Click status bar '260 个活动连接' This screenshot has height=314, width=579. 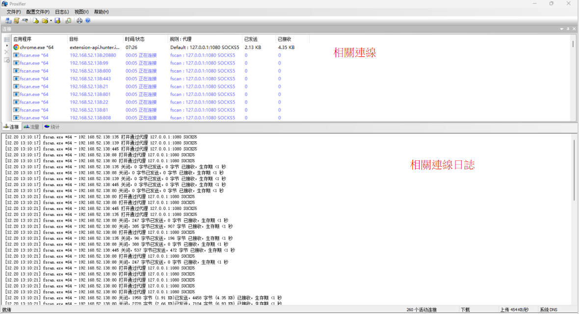(421, 310)
